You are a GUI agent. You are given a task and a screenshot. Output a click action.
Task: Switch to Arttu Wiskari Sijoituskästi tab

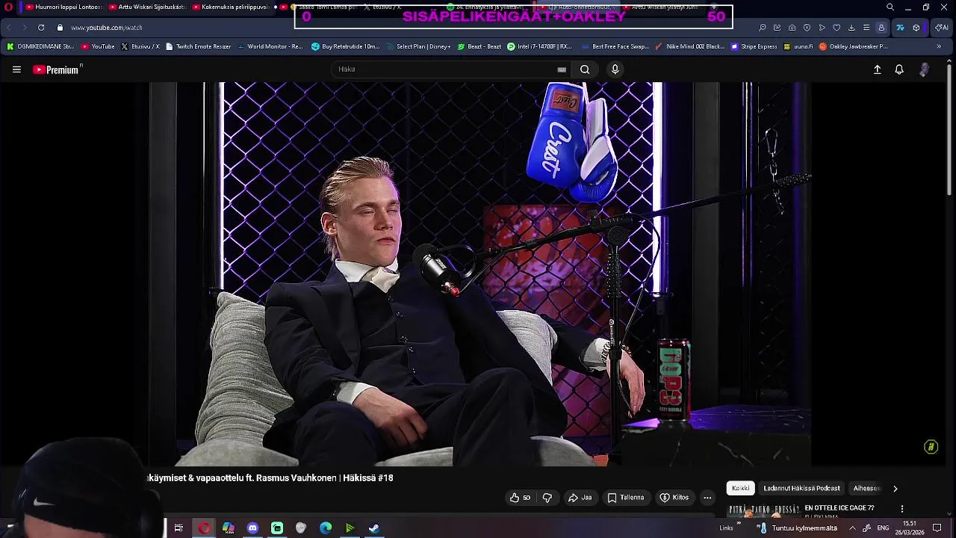pyautogui.click(x=146, y=7)
